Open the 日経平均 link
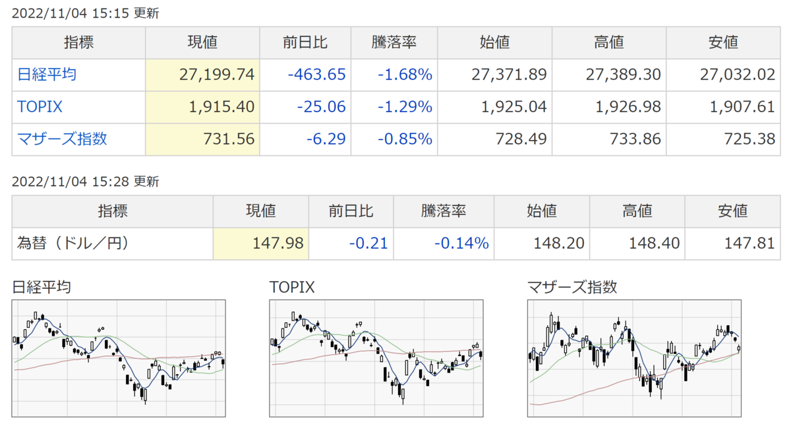This screenshot has width=791, height=432. pyautogui.click(x=47, y=75)
